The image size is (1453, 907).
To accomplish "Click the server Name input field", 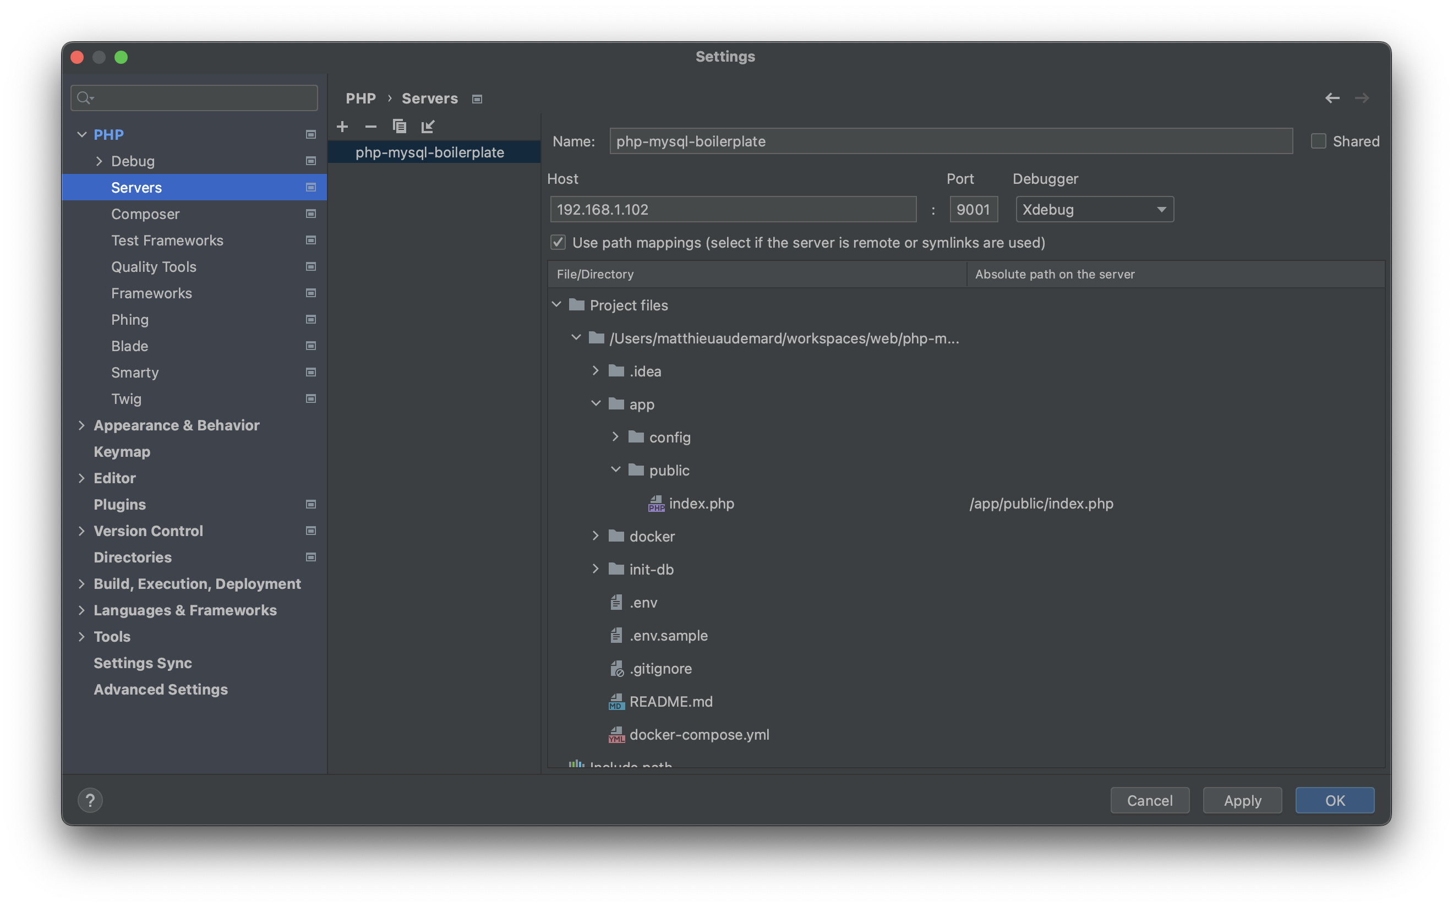I will [x=951, y=141].
